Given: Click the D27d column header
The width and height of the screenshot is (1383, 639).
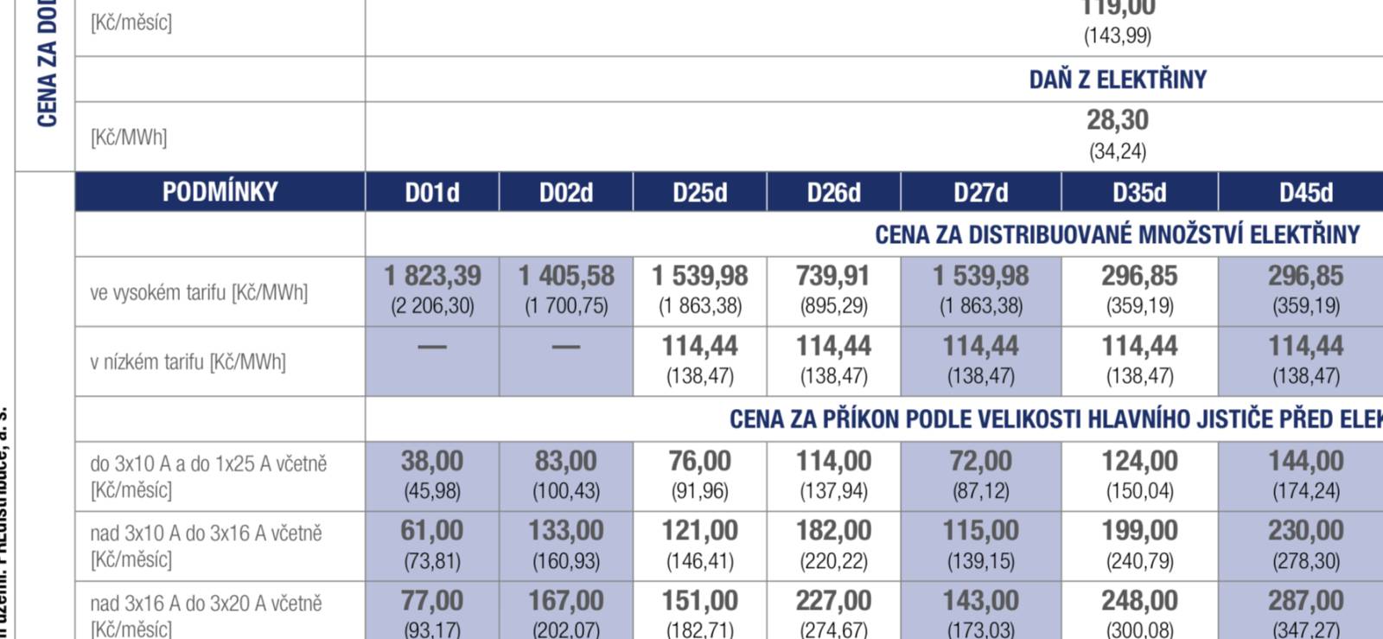Looking at the screenshot, I should (980, 192).
